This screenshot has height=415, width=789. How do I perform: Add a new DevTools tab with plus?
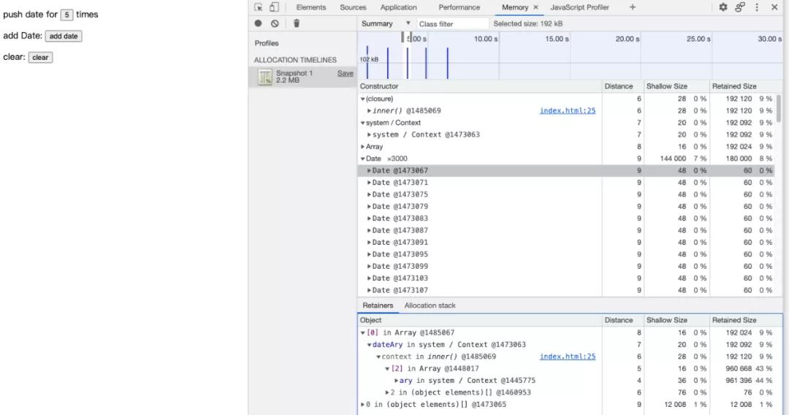click(633, 7)
